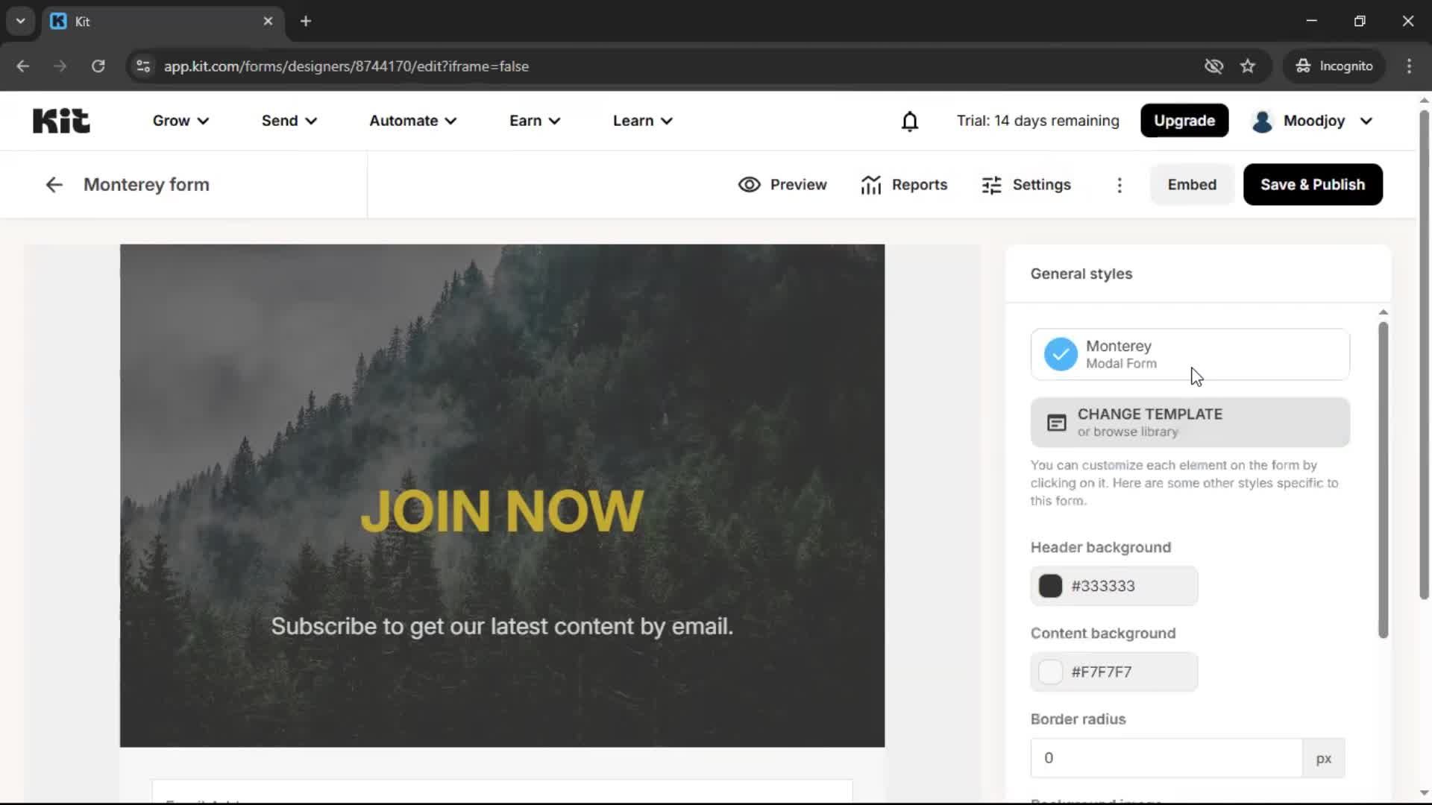Bookmark this page with the star icon
The image size is (1432, 805).
[x=1248, y=66]
